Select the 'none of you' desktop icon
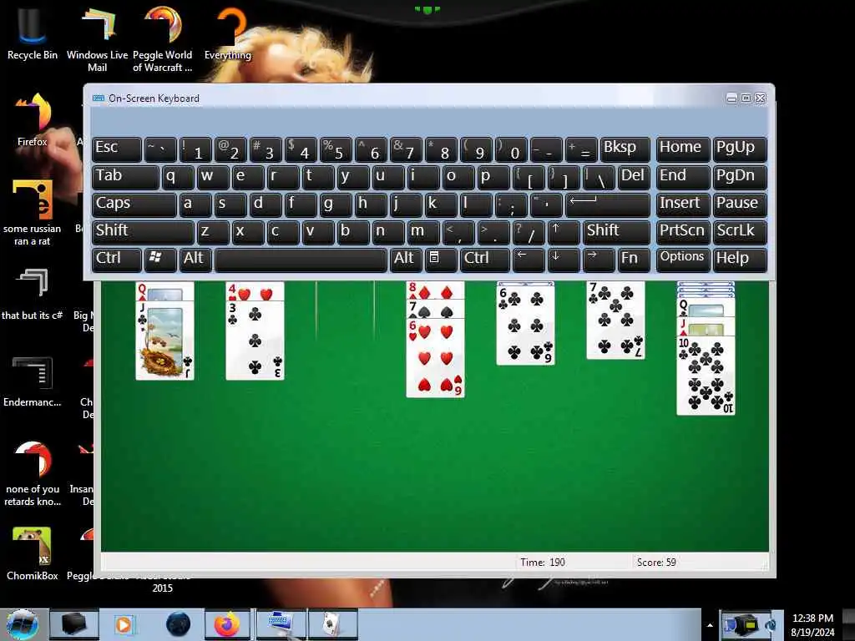 [33, 473]
